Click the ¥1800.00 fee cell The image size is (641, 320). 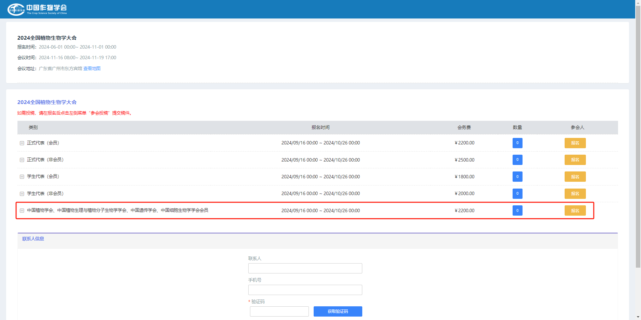[464, 177]
